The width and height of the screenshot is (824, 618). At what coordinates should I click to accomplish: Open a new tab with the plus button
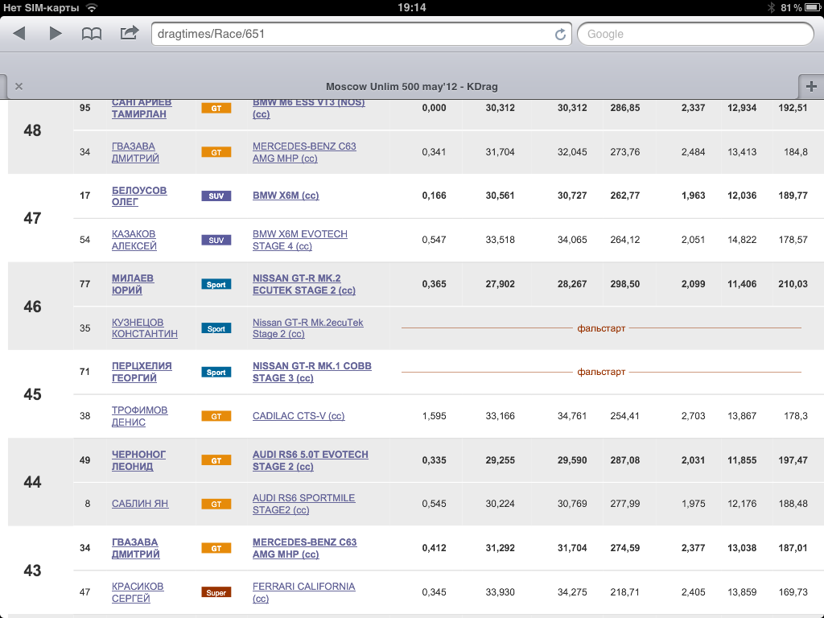[x=811, y=86]
